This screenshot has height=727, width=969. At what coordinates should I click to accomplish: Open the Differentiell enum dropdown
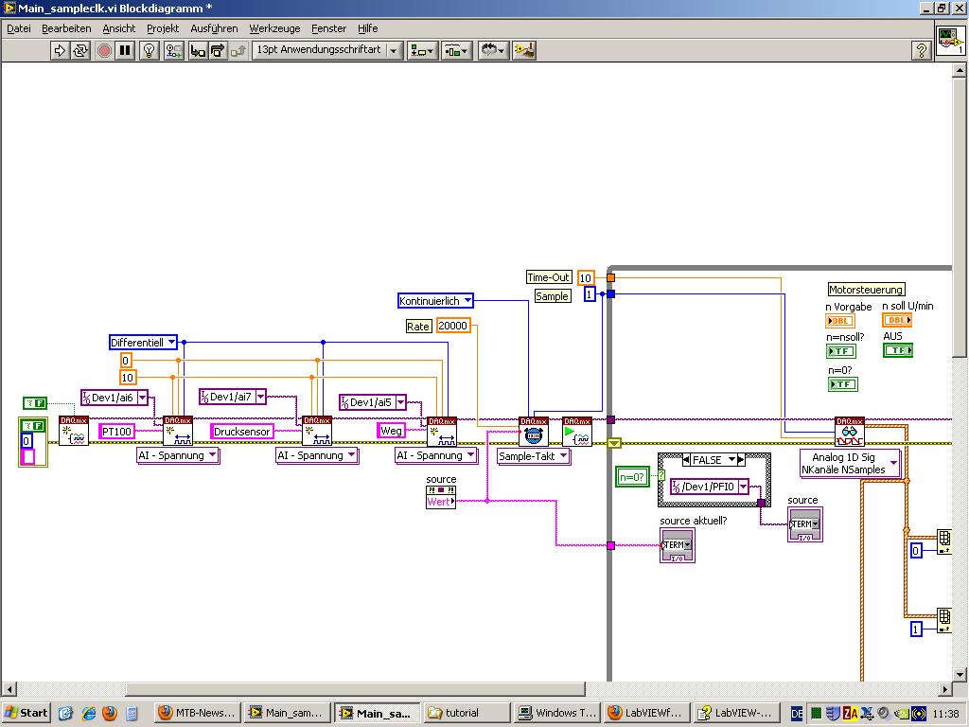[172, 343]
